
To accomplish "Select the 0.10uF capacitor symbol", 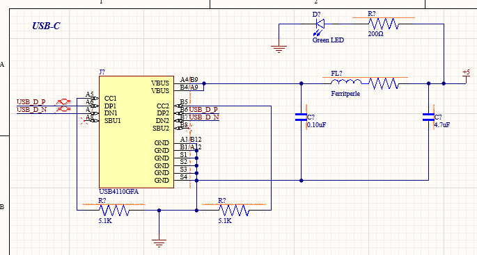I will (301, 117).
